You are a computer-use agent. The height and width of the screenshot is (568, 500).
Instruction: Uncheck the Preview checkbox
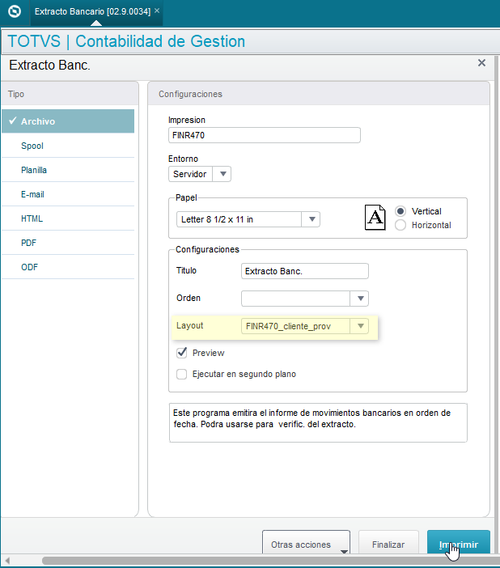coord(182,353)
